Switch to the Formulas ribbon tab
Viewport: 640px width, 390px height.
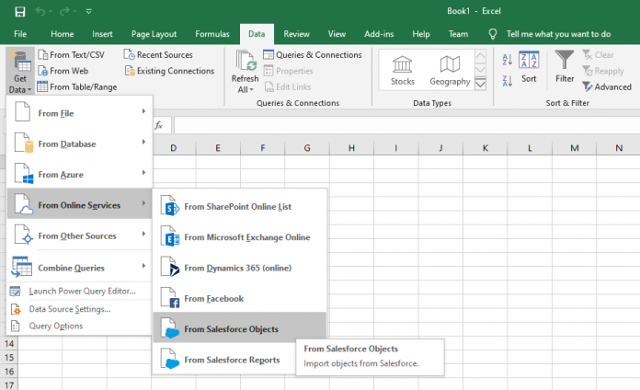(211, 33)
